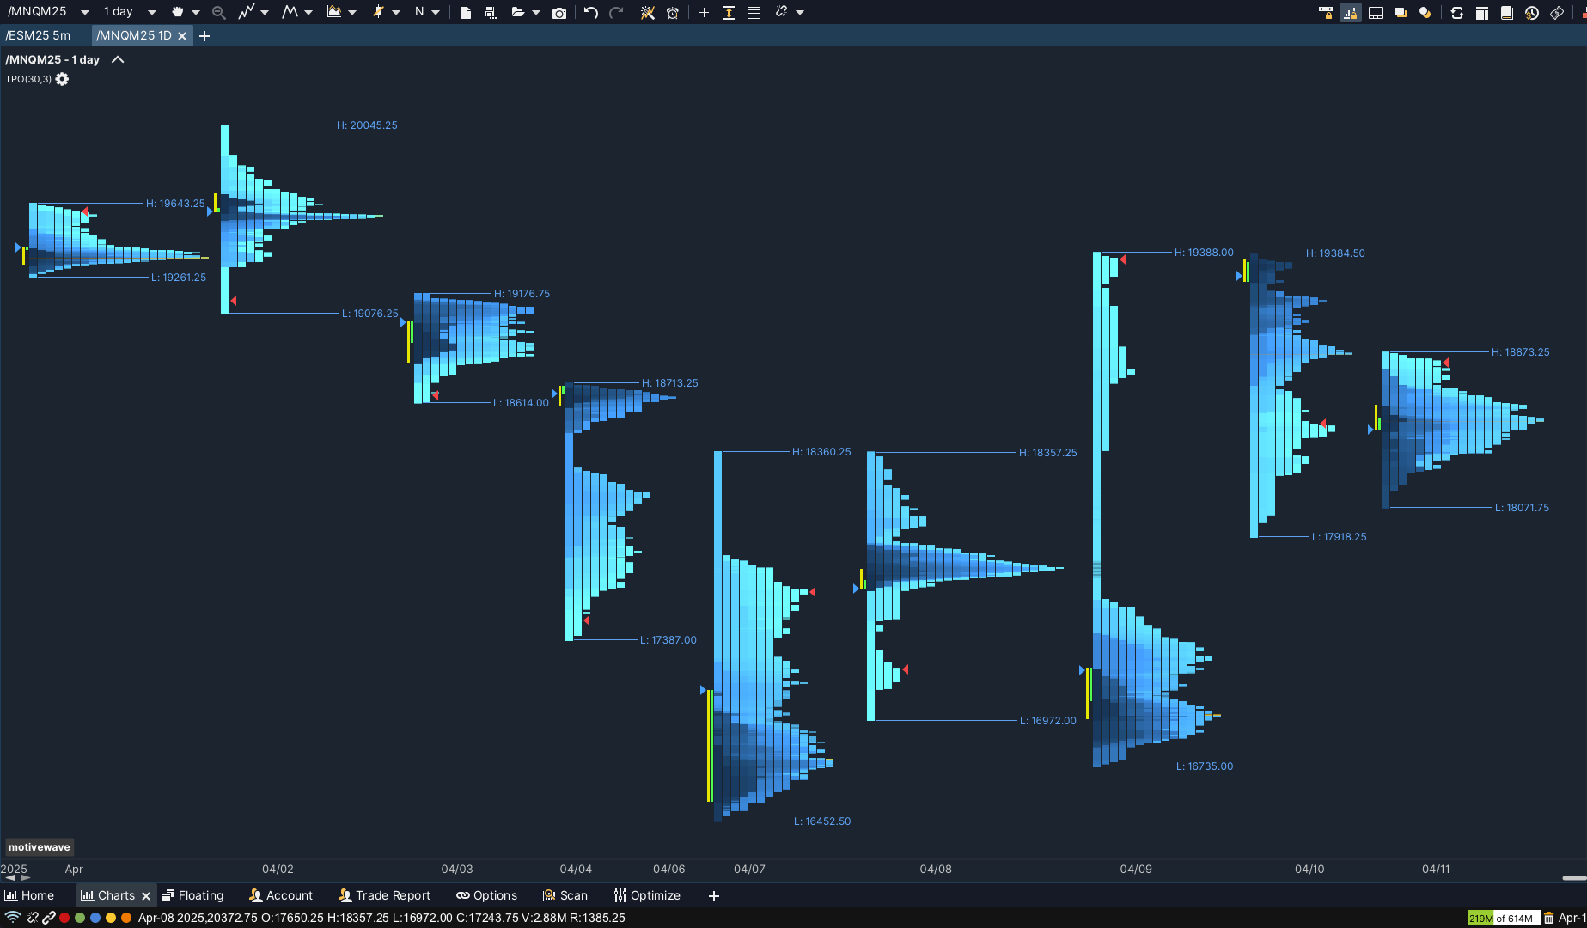The image size is (1587, 928).
Task: Open the Account console tab
Action: (281, 895)
